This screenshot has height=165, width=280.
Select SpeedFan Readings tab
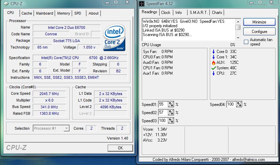click(149, 12)
